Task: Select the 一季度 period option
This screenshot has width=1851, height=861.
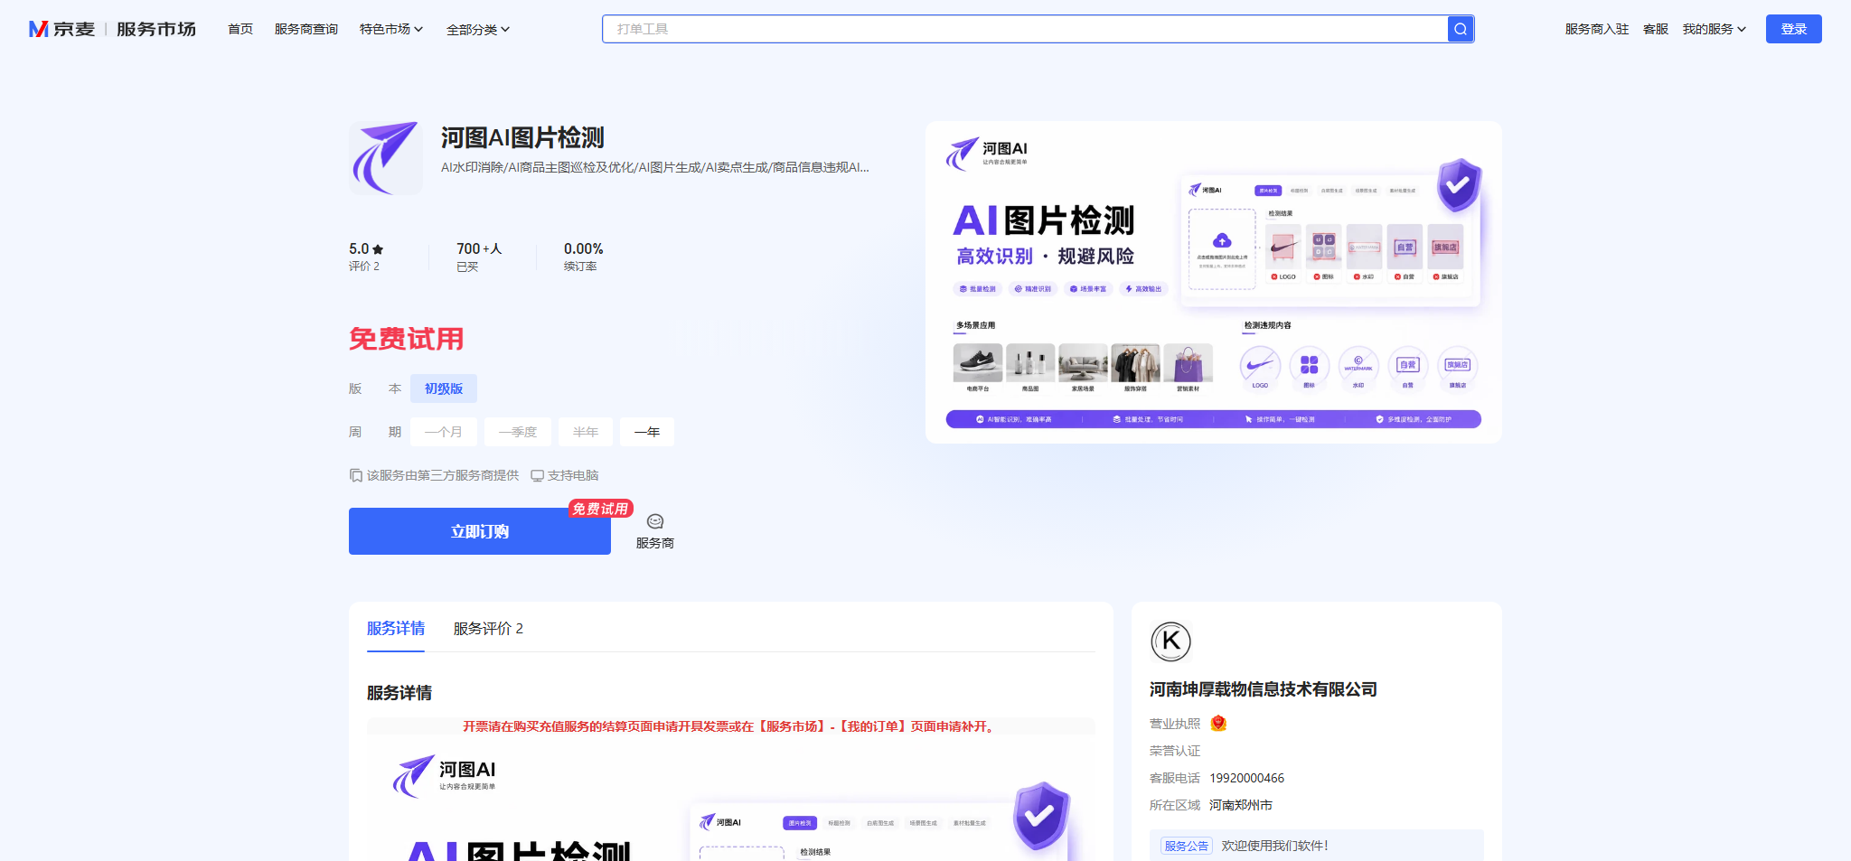Action: point(518,432)
